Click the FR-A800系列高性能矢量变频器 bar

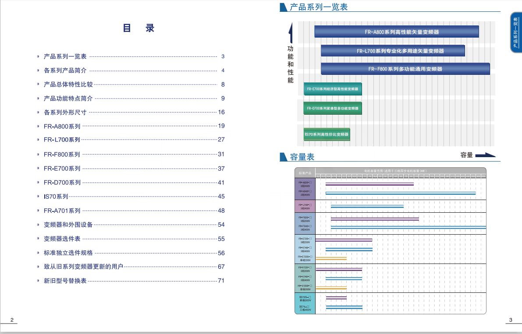tap(397, 32)
